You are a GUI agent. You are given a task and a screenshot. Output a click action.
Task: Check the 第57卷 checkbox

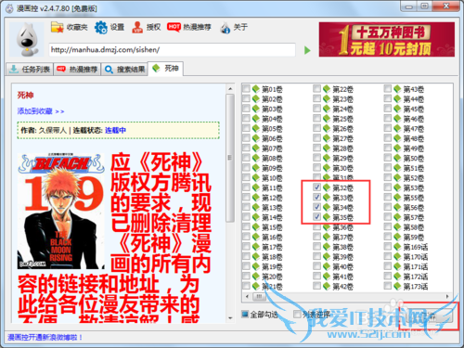coord(388,216)
